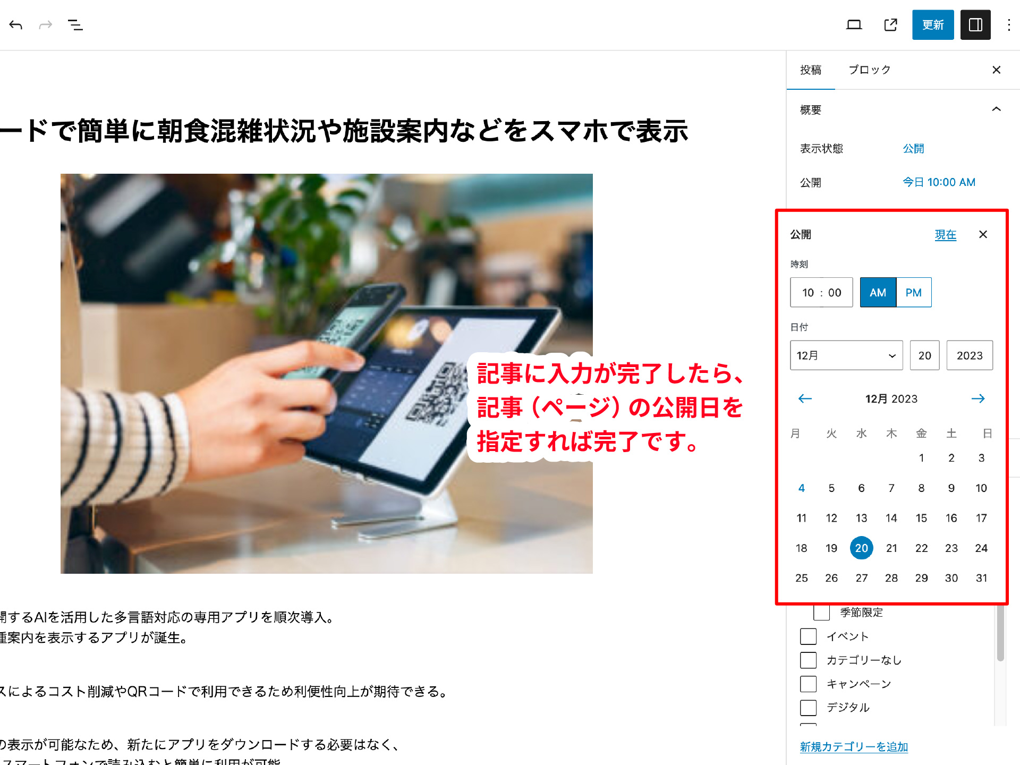Open post in new tab icon
The height and width of the screenshot is (765, 1020).
coord(890,25)
